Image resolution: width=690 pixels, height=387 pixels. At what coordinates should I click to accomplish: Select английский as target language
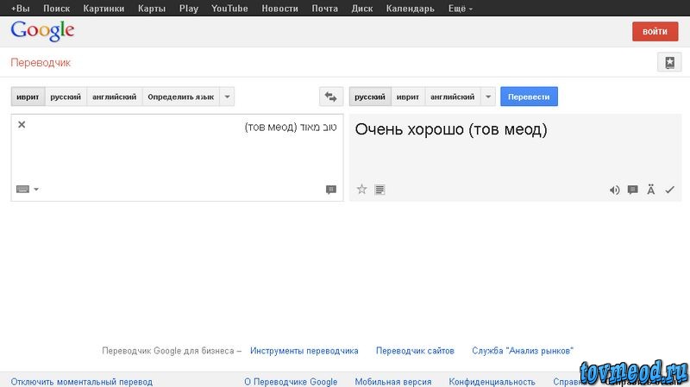coord(452,97)
